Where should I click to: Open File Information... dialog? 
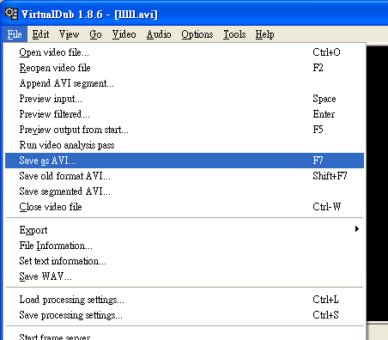click(185, 246)
